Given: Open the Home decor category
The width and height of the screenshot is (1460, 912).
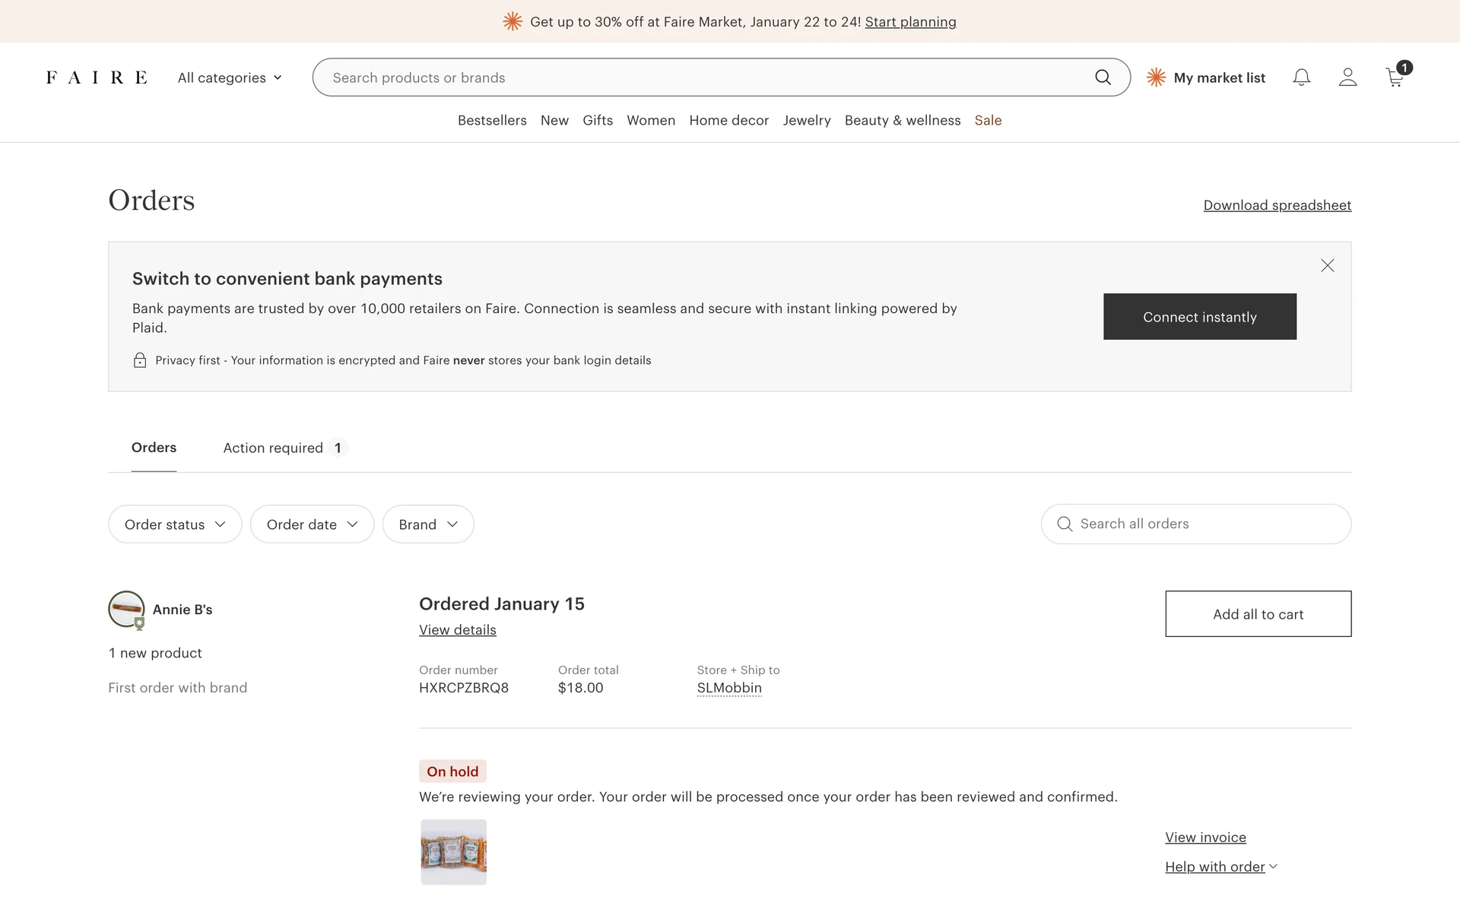Looking at the screenshot, I should 728,120.
